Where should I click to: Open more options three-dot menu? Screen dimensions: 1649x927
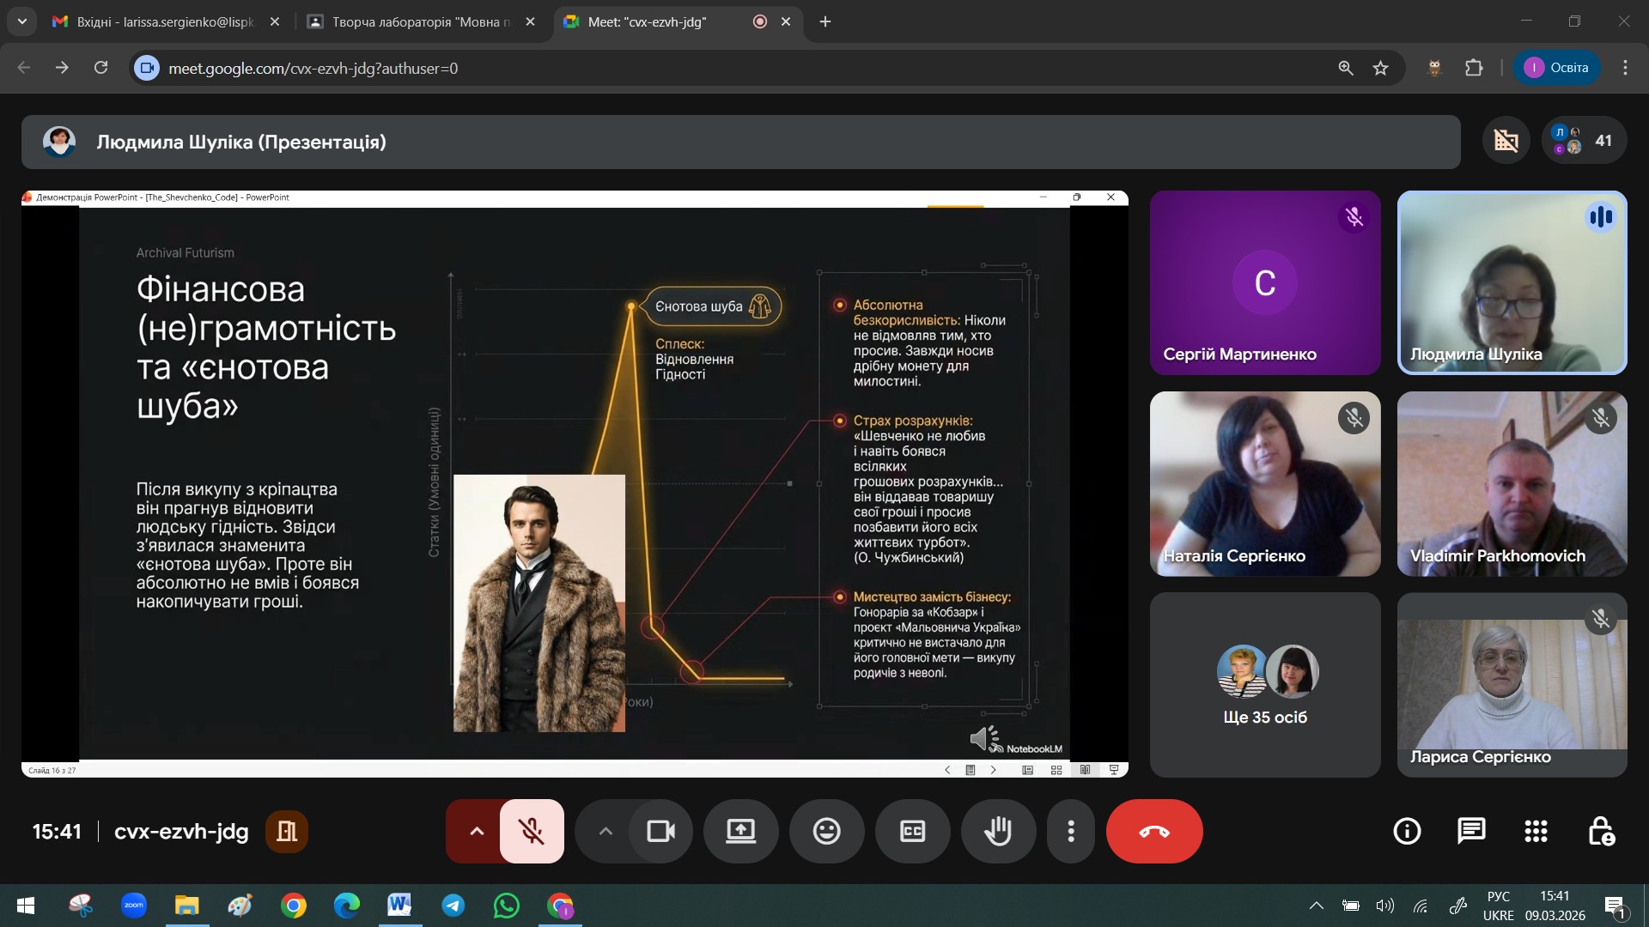pyautogui.click(x=1070, y=831)
